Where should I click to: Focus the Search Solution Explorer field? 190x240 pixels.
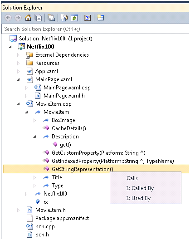click(x=95, y=29)
